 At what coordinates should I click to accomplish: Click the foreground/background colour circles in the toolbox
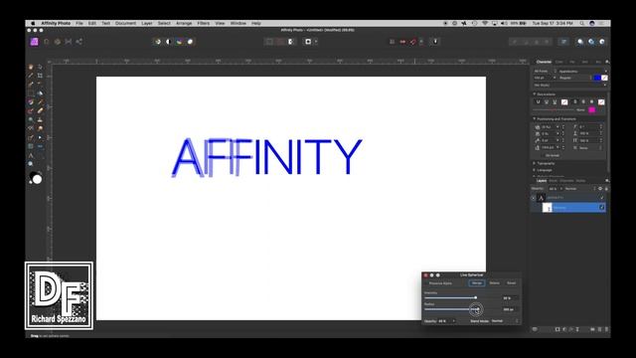click(36, 178)
